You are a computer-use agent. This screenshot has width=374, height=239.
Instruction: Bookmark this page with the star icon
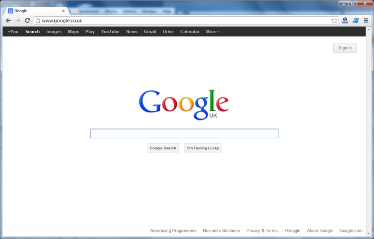point(334,21)
